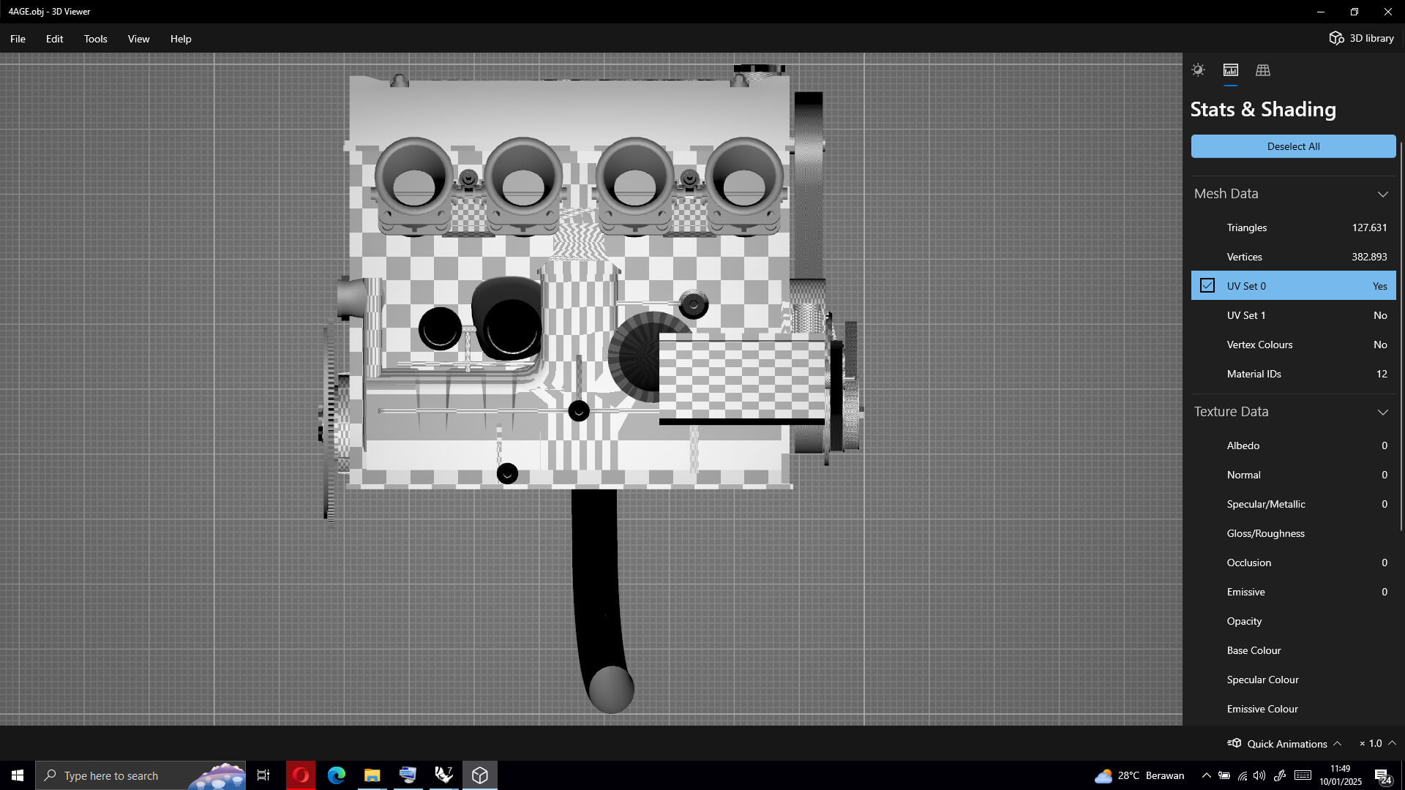Toggle the Material IDs shading row
Viewport: 1405px width, 790px height.
pyautogui.click(x=1293, y=374)
